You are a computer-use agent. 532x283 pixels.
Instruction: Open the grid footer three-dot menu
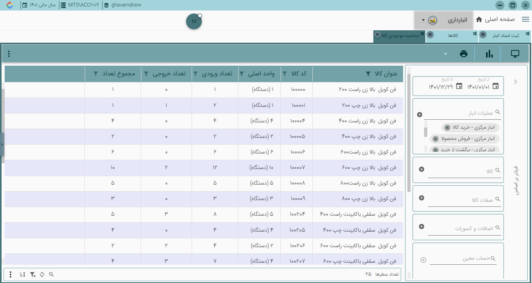(10, 274)
